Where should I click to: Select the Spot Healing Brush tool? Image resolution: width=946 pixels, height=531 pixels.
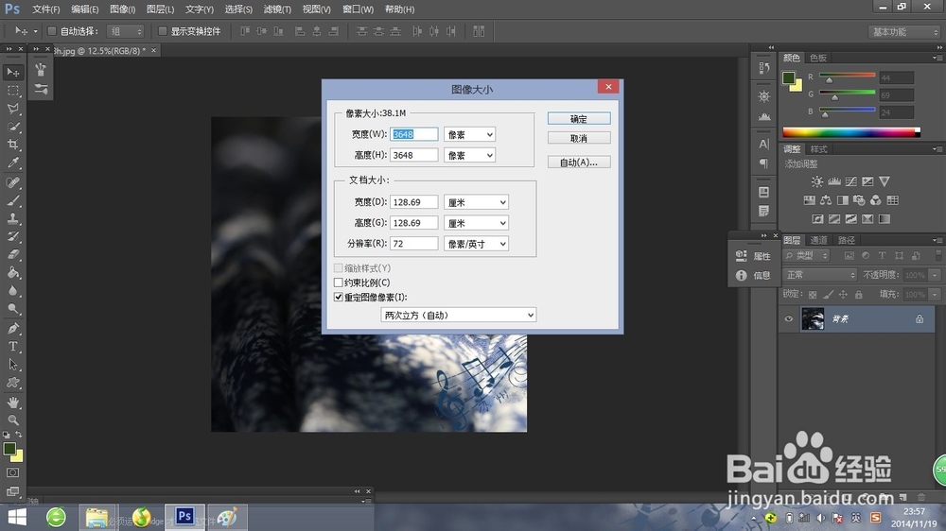[12, 182]
